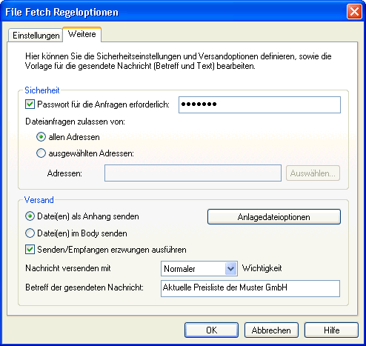
Task: Click the File Fetch Regeloptionen title bar
Action: (x=173, y=12)
